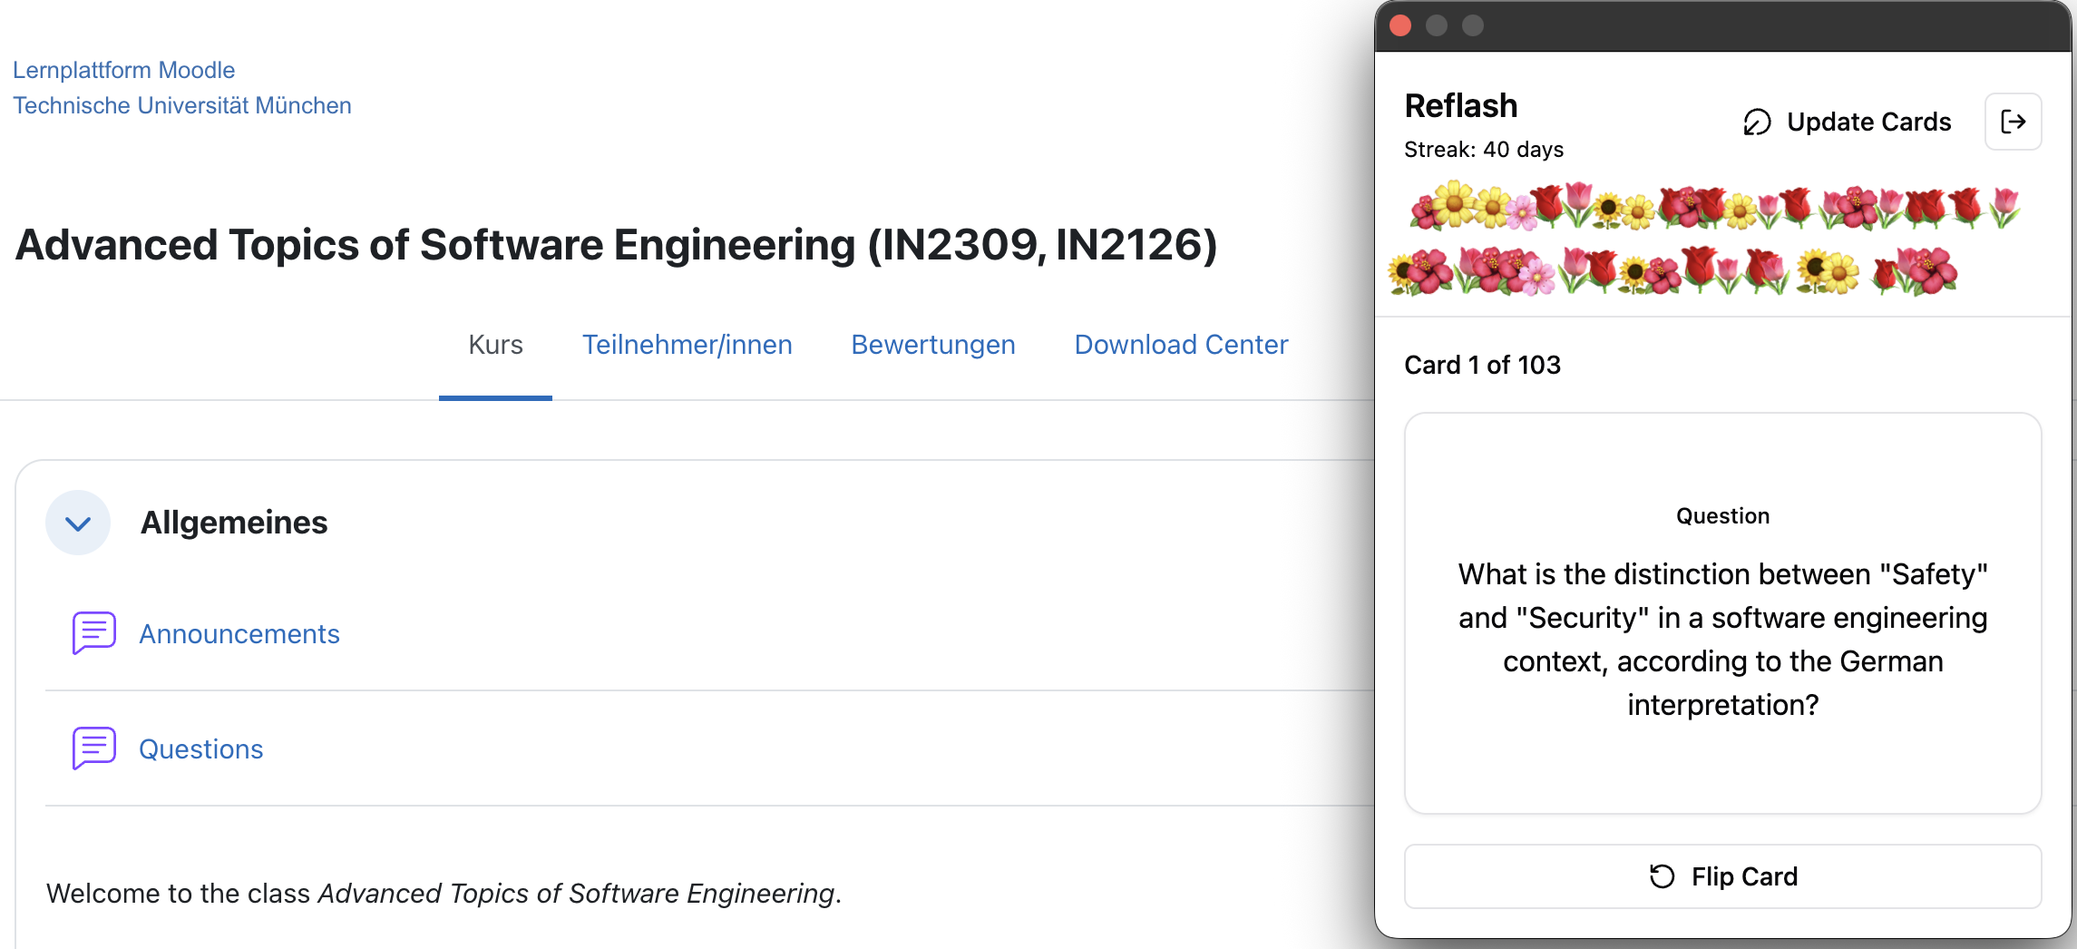Close the Reflash window
The width and height of the screenshot is (2077, 949).
click(x=1400, y=25)
